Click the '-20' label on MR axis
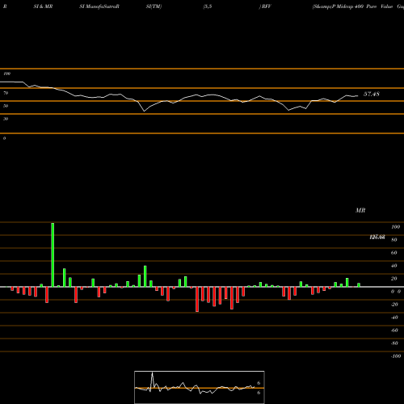This screenshot has height=404, width=404. point(394,305)
